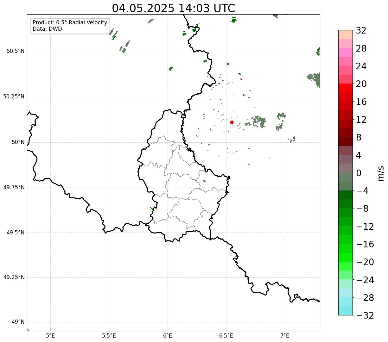388x342 pixels.
Task: Click the 49°N latitude label
Action: click(x=18, y=322)
